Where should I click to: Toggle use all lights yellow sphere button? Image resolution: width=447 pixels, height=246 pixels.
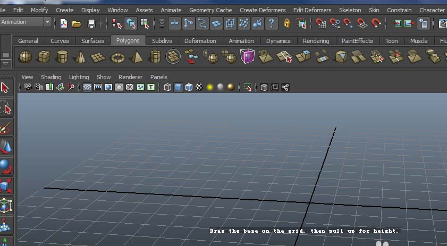210,87
